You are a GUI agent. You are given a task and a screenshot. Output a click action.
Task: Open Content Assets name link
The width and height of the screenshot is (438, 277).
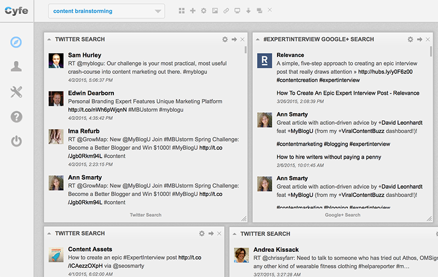pos(90,249)
